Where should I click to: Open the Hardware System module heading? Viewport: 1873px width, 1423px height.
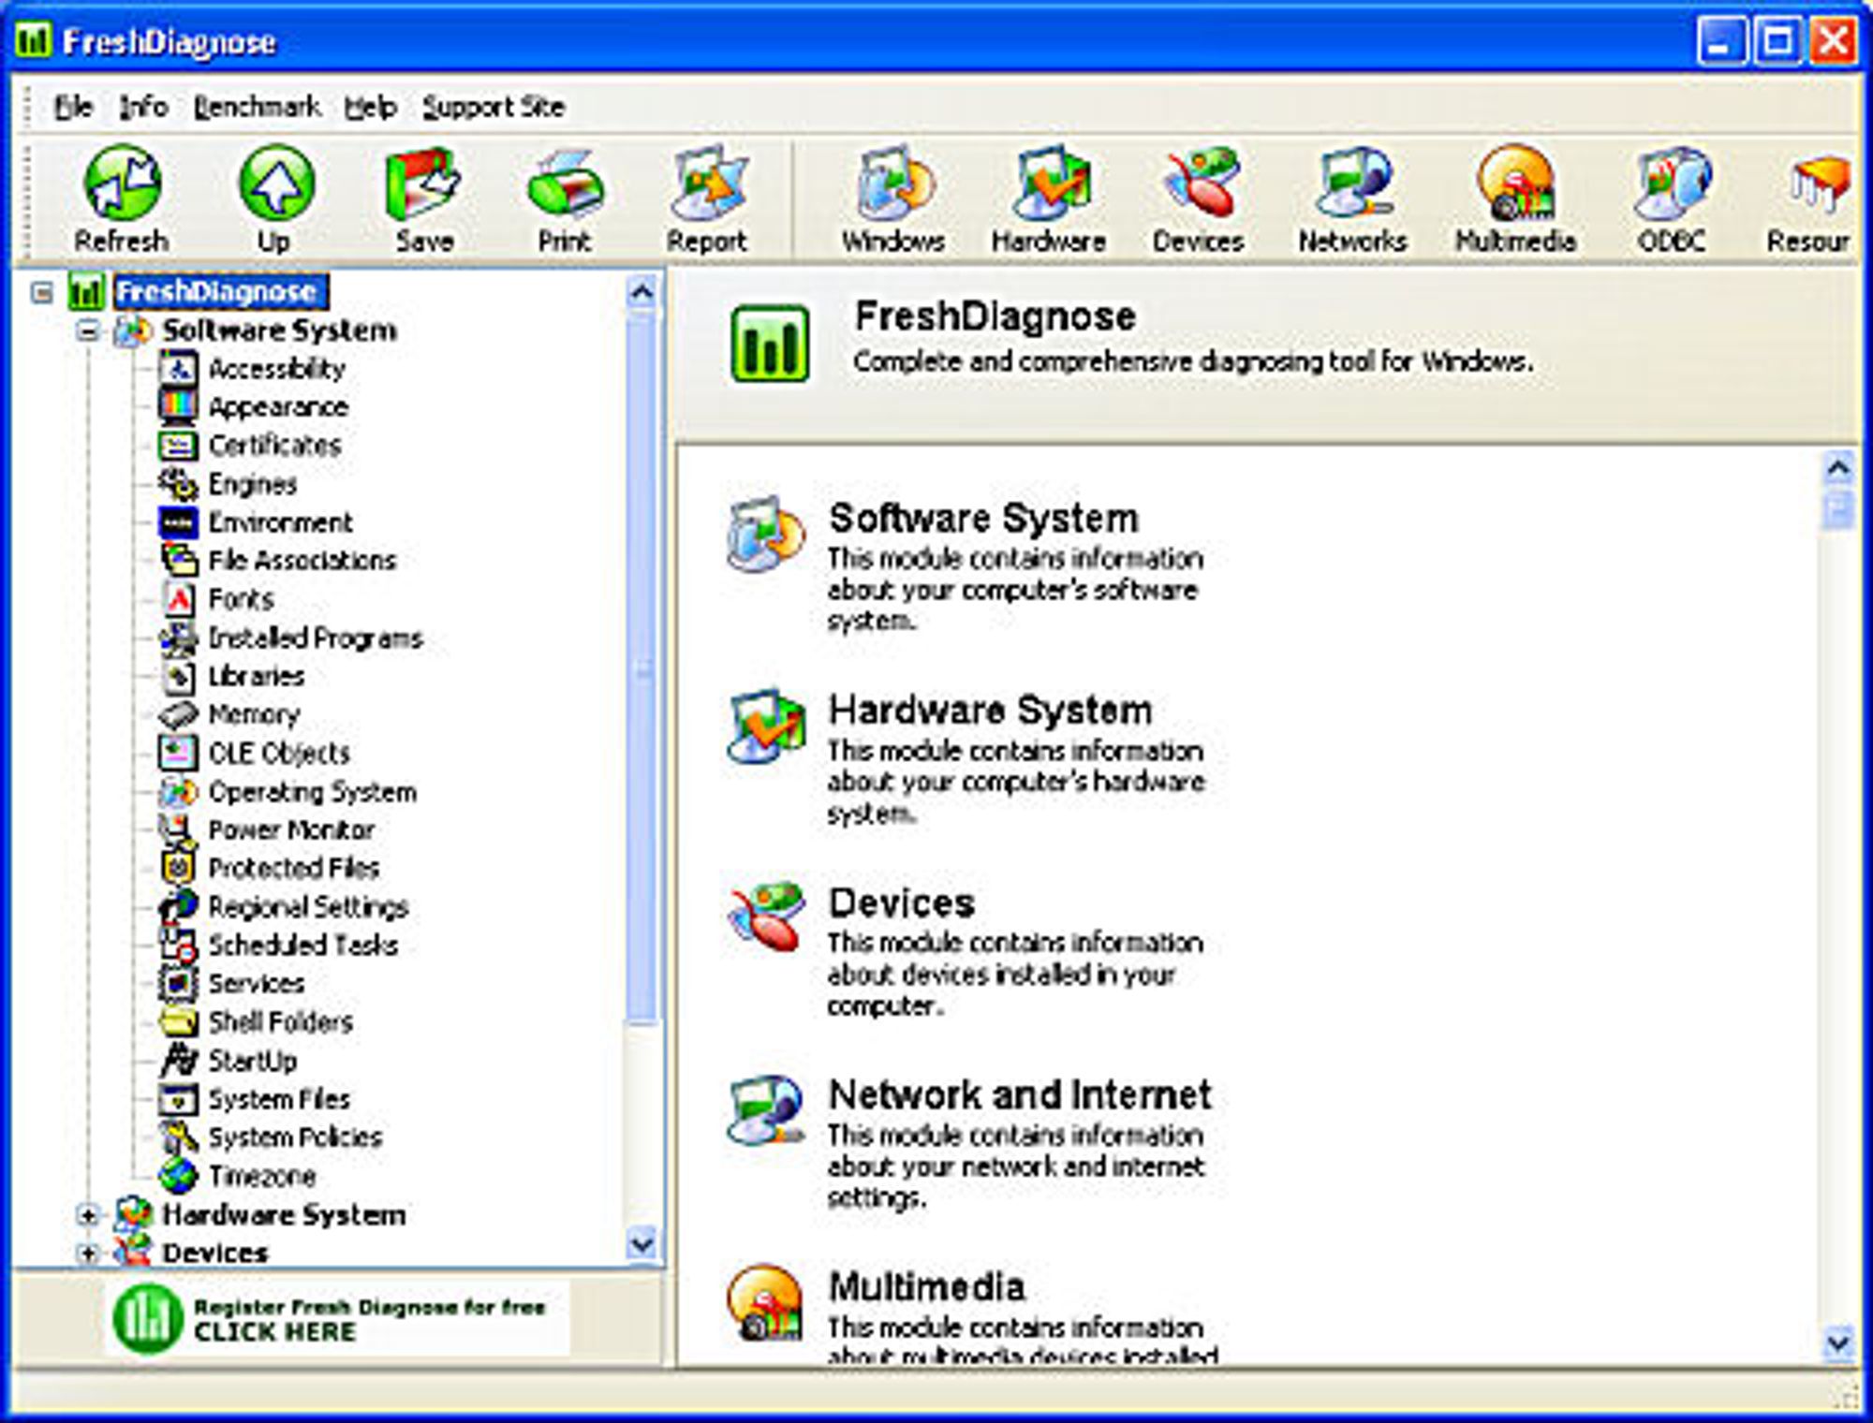tap(990, 710)
